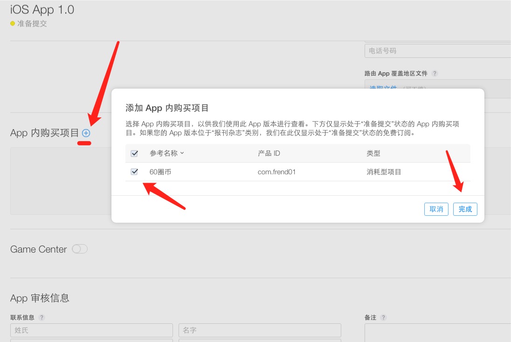This screenshot has width=511, height=342.
Task: Uncheck the 60圈币 in-app purchase item
Action: [x=134, y=171]
